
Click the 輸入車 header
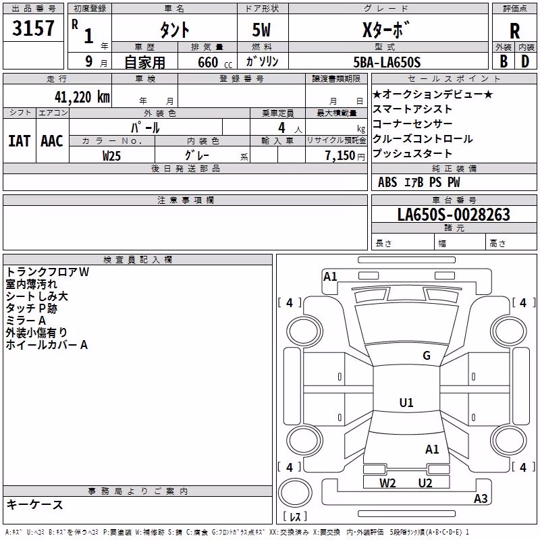pos(277,140)
